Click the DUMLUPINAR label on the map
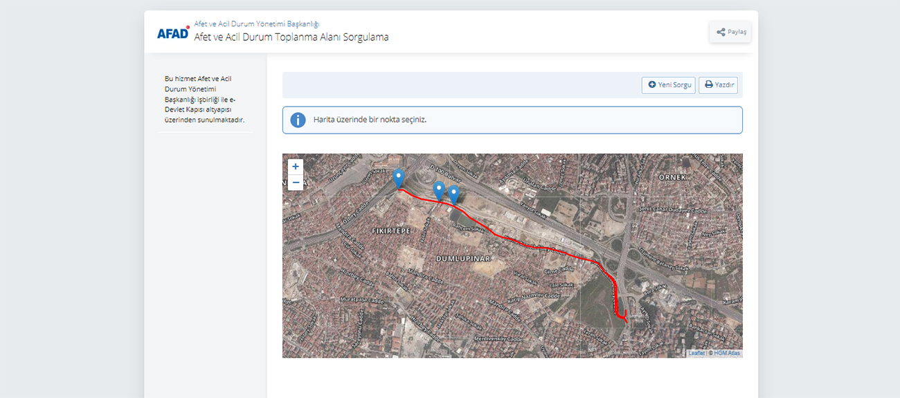This screenshot has height=398, width=900. [463, 258]
